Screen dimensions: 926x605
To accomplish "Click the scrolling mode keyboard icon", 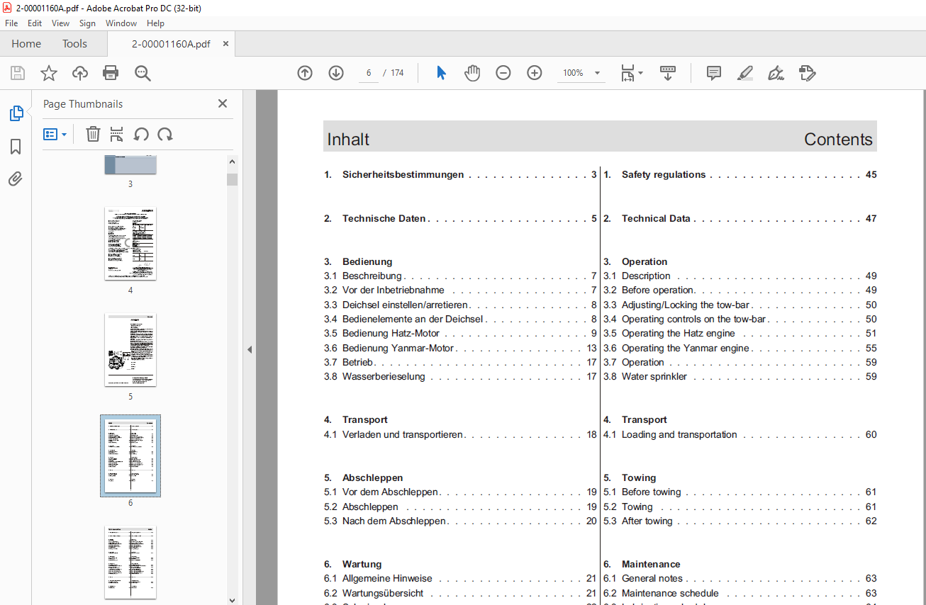I will [668, 73].
